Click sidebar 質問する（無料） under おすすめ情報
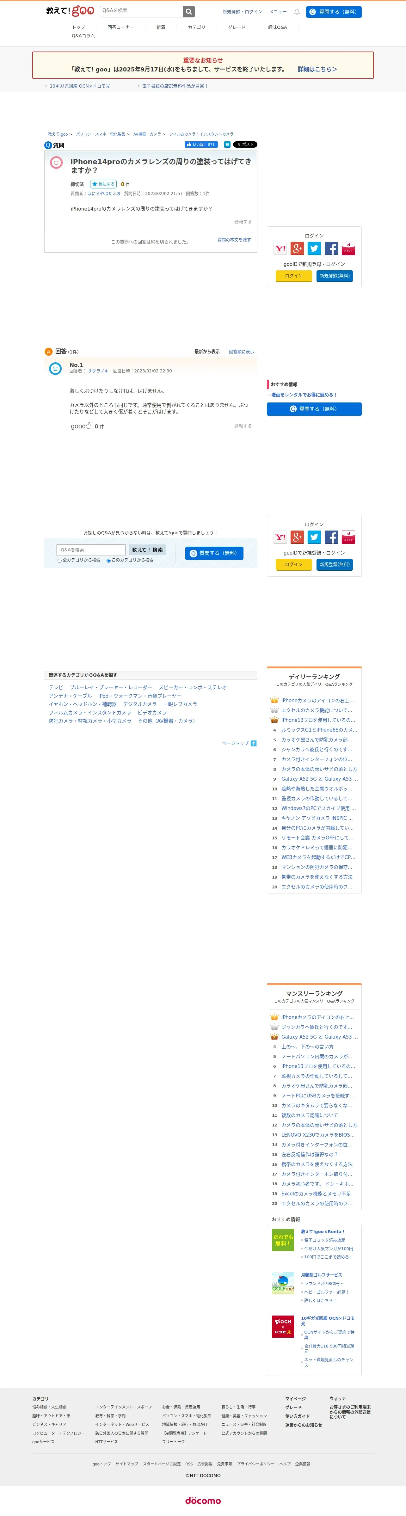The image size is (406, 1516). tap(314, 409)
